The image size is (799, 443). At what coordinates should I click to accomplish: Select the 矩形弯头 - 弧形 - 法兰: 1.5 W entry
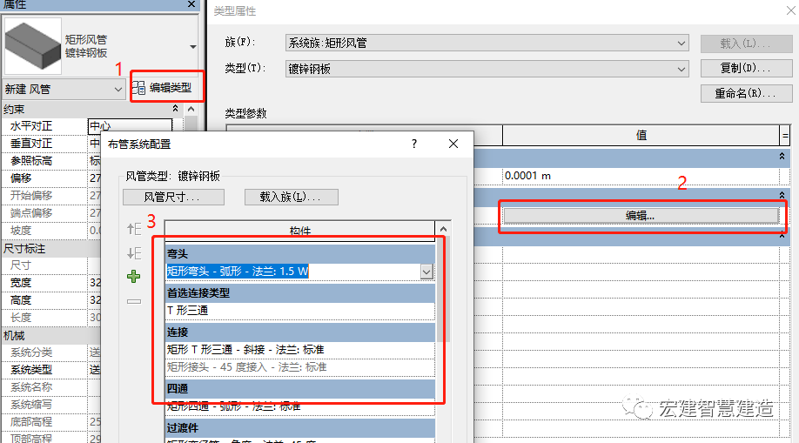238,272
